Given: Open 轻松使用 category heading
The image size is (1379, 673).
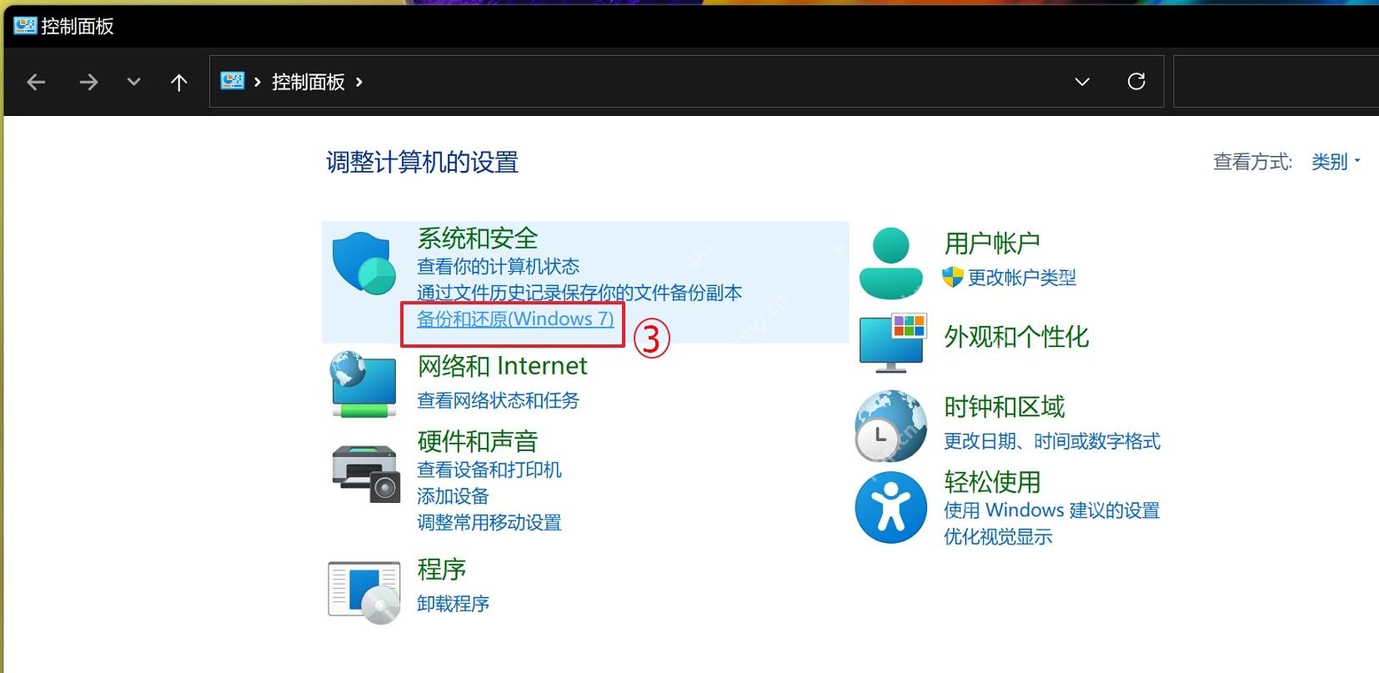Looking at the screenshot, I should tap(992, 482).
